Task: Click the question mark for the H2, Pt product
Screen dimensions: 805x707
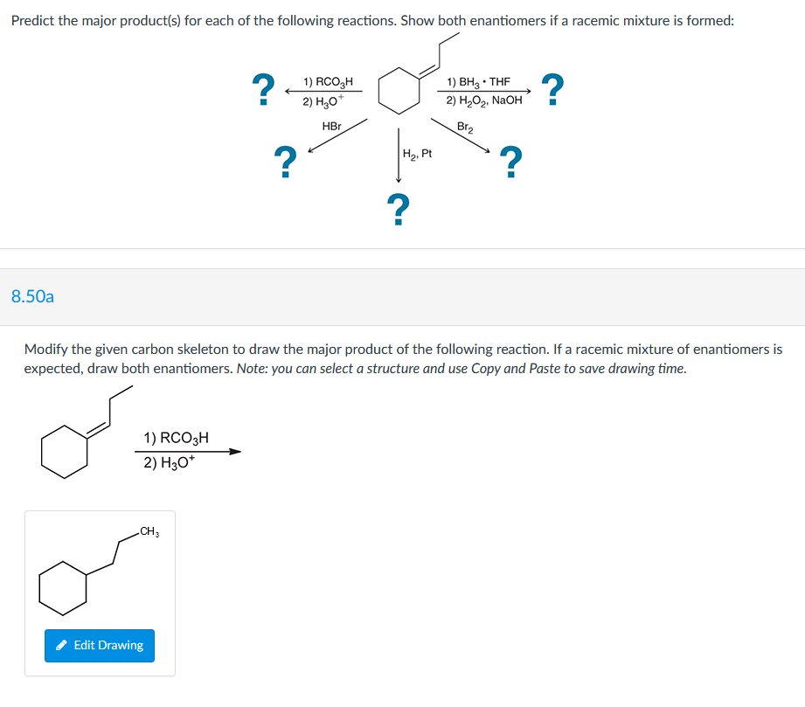Action: coord(399,210)
